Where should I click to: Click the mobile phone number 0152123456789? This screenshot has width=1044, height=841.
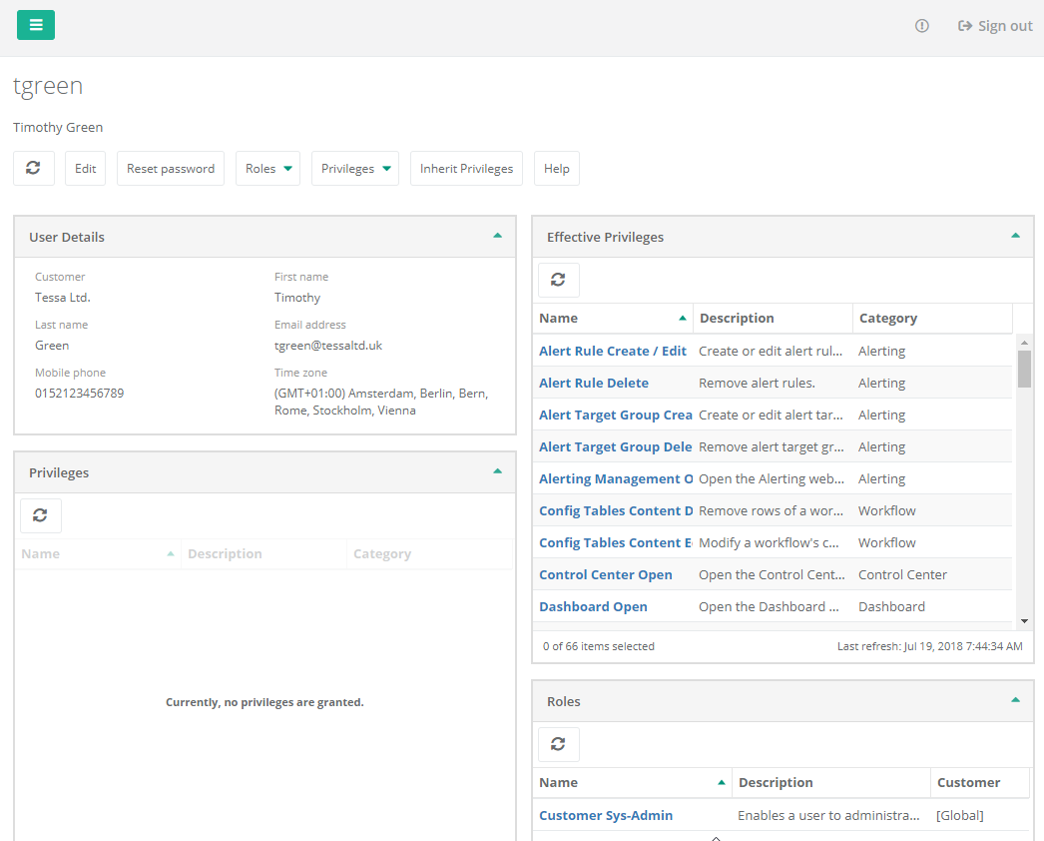[79, 394]
